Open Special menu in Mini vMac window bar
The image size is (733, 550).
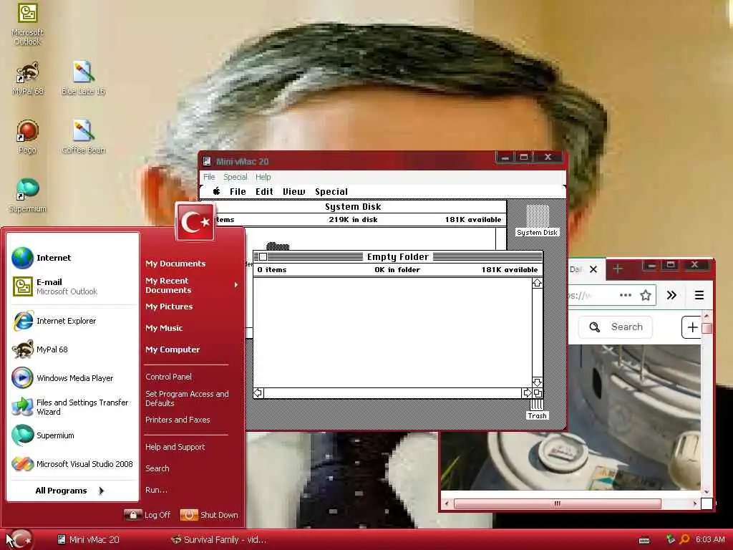tap(235, 177)
